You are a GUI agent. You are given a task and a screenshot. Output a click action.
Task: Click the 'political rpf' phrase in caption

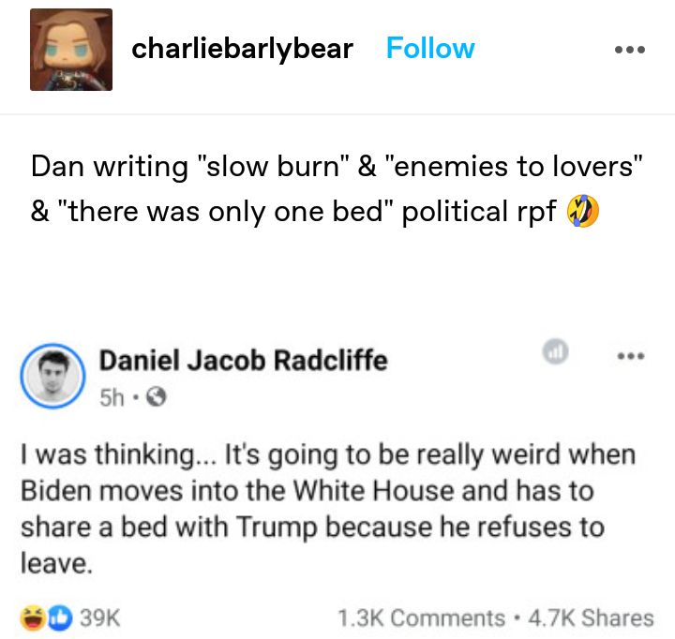[x=479, y=212]
